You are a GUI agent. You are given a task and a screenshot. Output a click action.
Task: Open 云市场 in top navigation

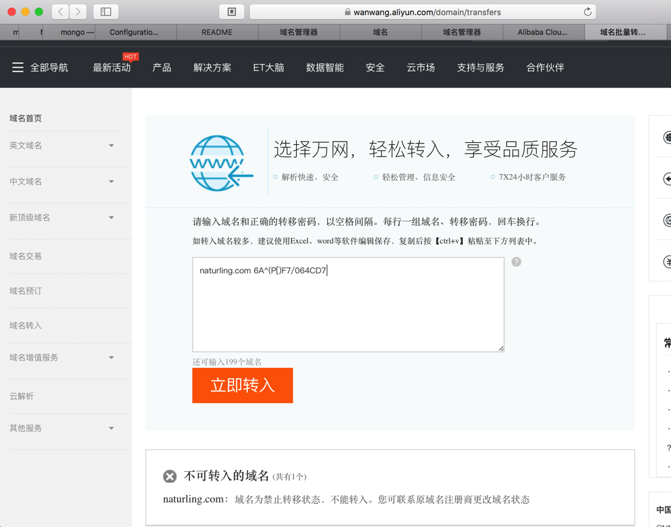click(x=421, y=67)
